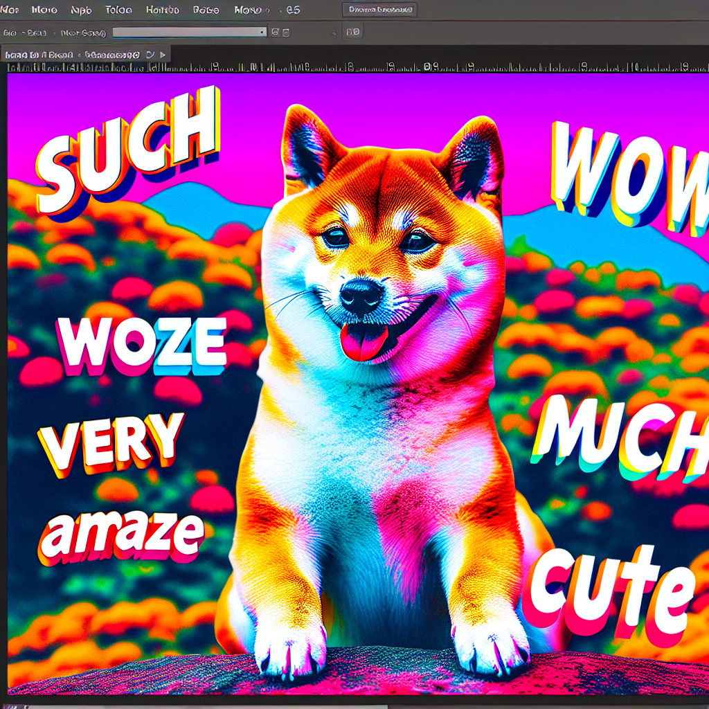
Task: Open the "Npb" menu in the menu bar
Action: pyautogui.click(x=81, y=10)
